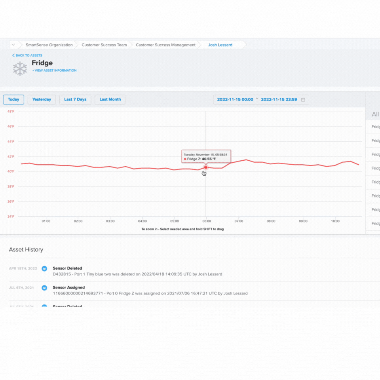The width and height of the screenshot is (380, 380).
Task: Go back to assets
Action: tap(27, 55)
